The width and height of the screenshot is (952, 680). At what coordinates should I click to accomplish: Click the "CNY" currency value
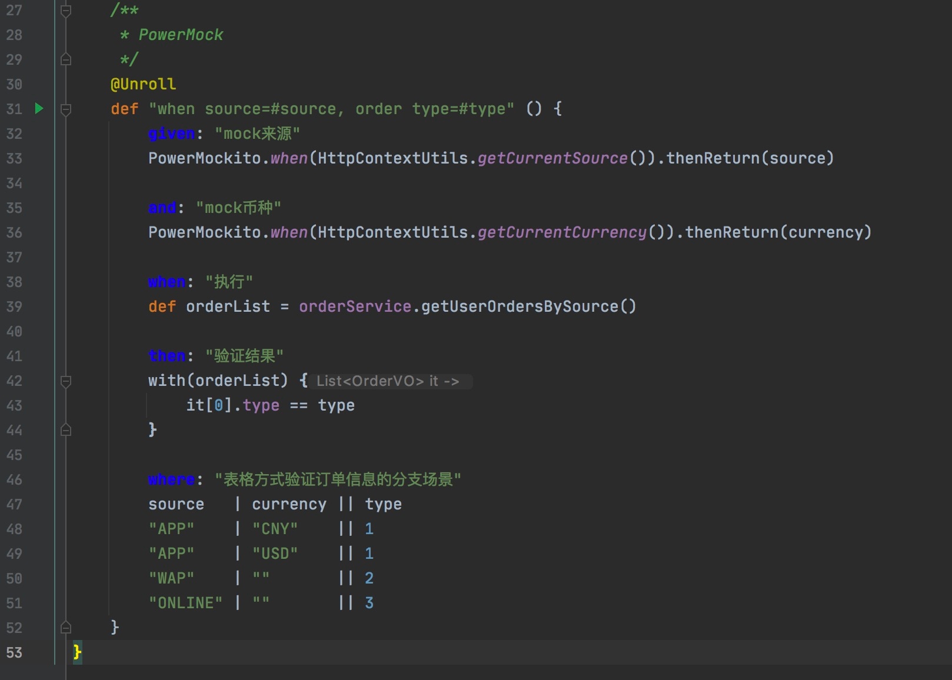coord(275,529)
